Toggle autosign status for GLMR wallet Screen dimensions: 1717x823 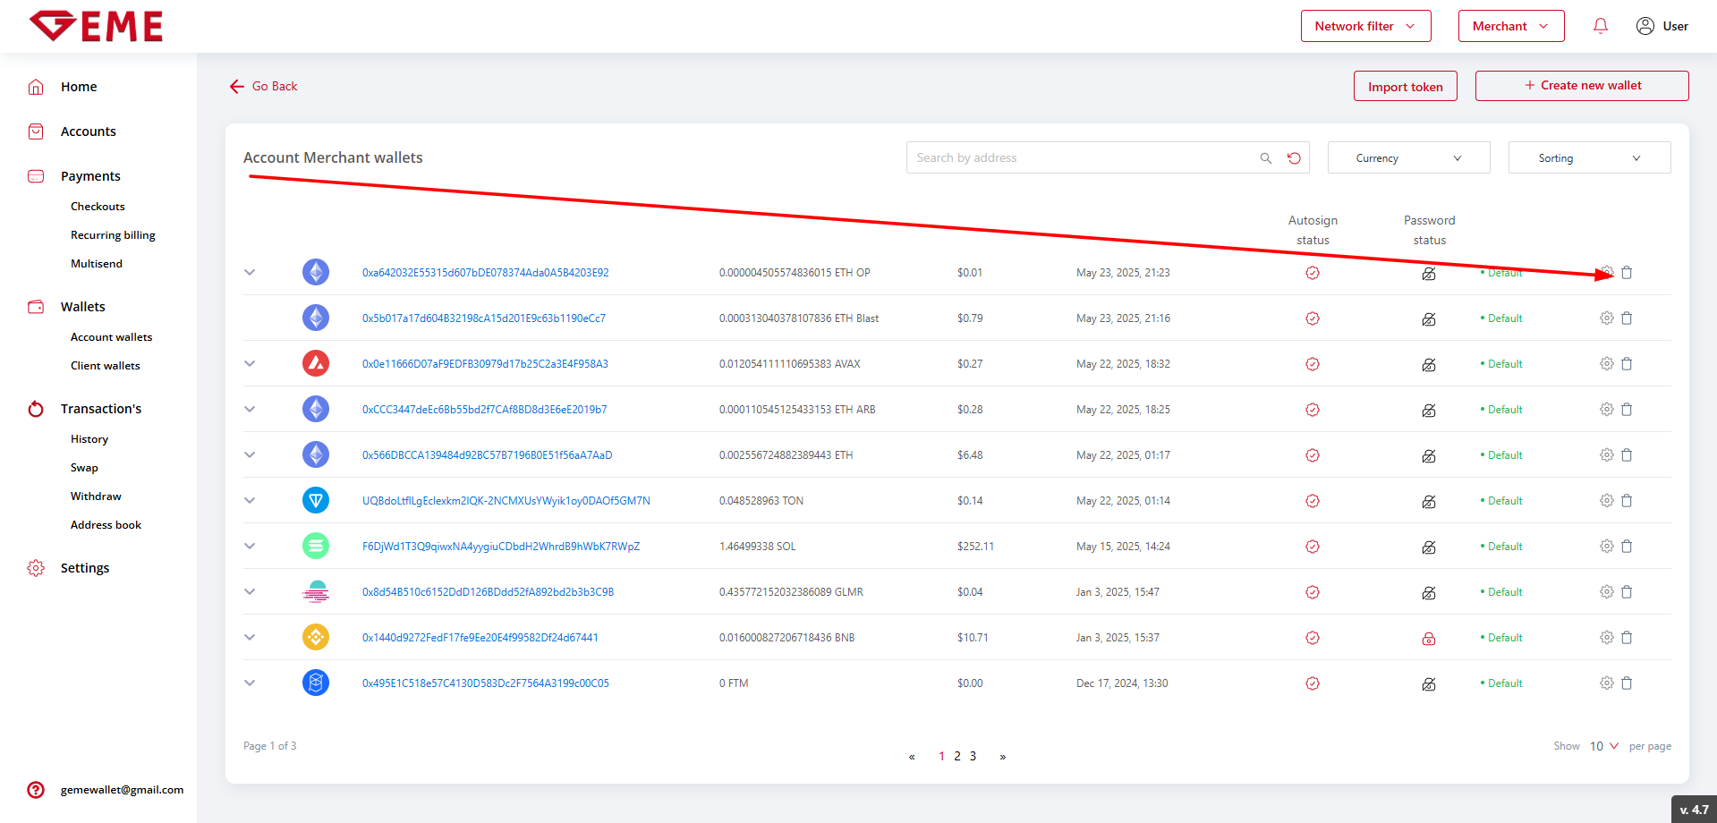(1312, 592)
